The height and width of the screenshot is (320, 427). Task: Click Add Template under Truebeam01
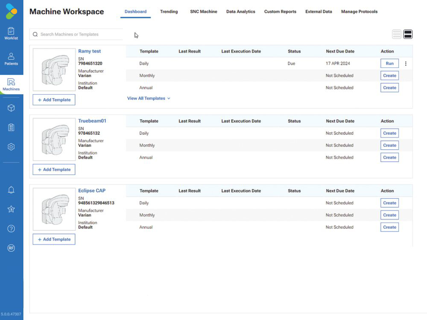click(54, 169)
